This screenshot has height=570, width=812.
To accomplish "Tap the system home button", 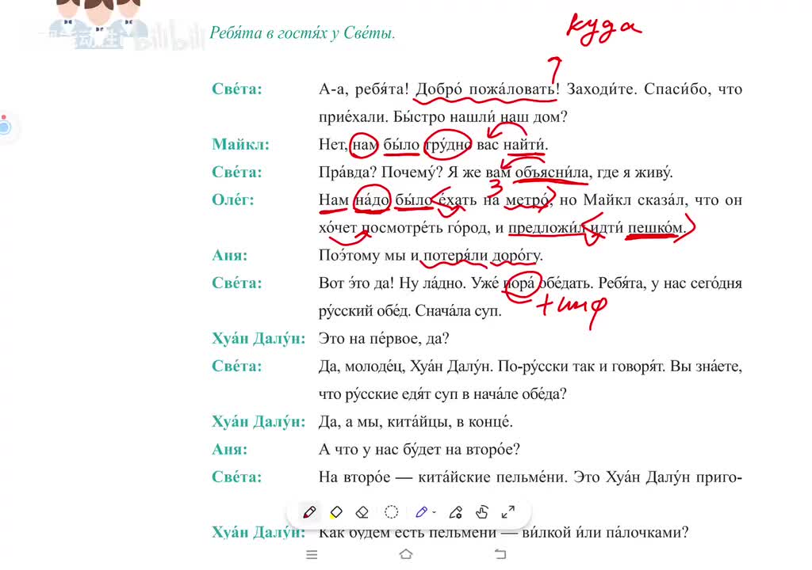I will click(x=406, y=554).
